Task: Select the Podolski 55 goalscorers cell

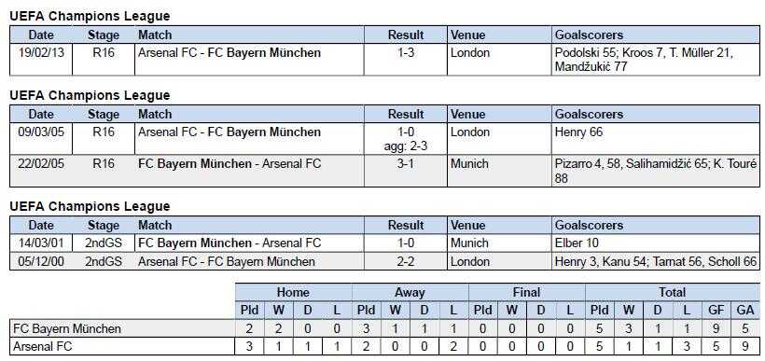Action: [x=655, y=60]
